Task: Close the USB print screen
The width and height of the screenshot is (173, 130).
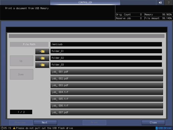Action: coord(153,123)
